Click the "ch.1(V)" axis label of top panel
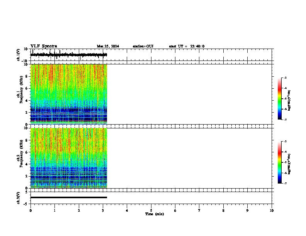Screen dimensions: 306x236 19,55
